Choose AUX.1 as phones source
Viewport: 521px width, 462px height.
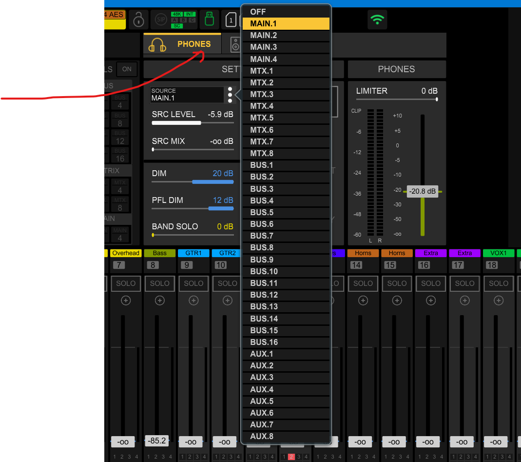point(286,354)
